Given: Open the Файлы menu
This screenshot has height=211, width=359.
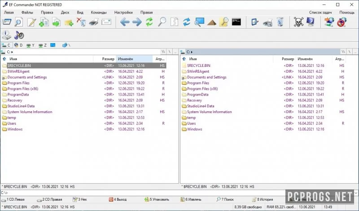Looking at the screenshot, I should point(27,13).
